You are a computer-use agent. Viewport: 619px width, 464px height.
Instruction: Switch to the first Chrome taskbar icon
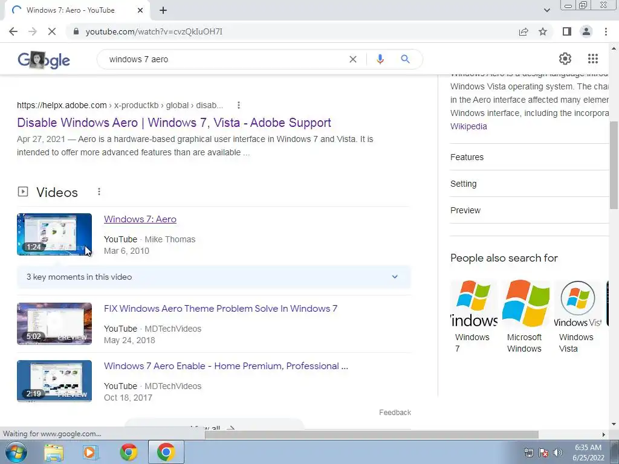(129, 452)
